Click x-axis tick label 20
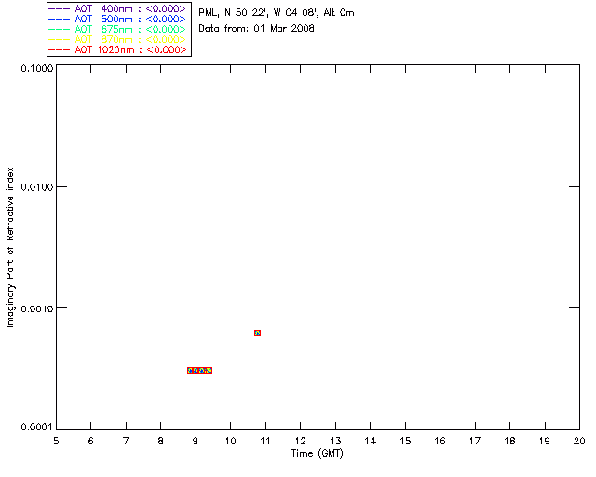The image size is (596, 477). point(579,442)
